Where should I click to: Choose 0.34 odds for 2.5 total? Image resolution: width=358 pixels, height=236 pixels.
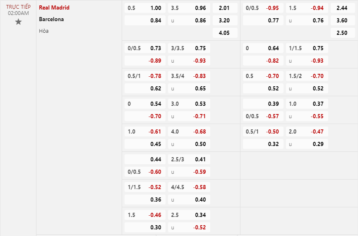(x=200, y=215)
